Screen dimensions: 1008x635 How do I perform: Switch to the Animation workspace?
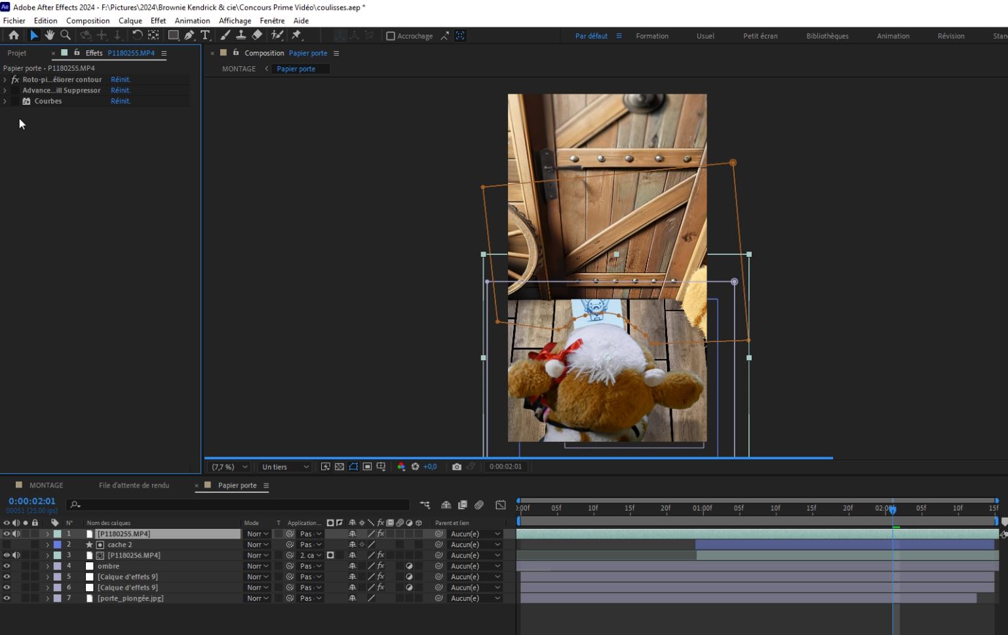click(893, 36)
